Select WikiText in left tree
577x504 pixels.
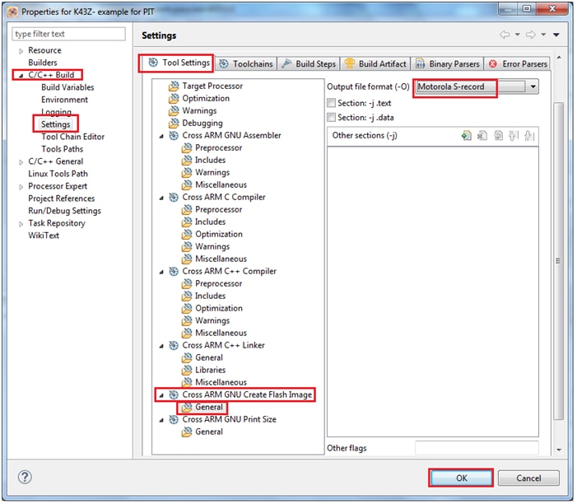tap(44, 236)
